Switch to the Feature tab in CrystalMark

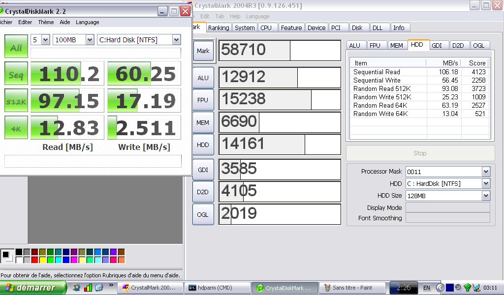tap(291, 28)
